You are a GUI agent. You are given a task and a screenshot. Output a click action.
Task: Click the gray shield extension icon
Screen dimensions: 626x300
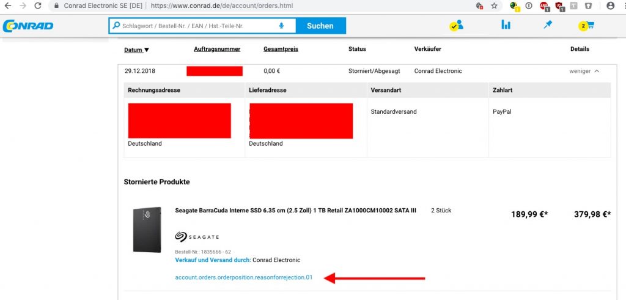point(588,6)
